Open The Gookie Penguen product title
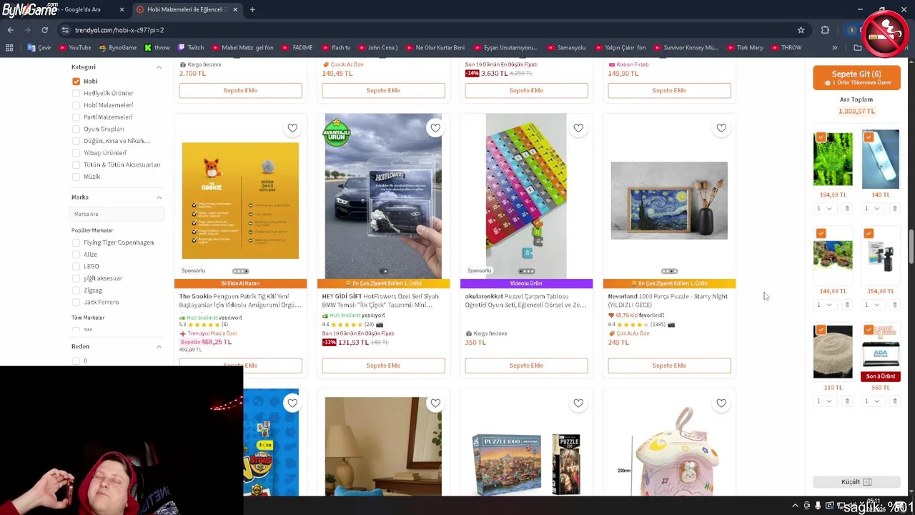915x515 pixels. pyautogui.click(x=240, y=300)
